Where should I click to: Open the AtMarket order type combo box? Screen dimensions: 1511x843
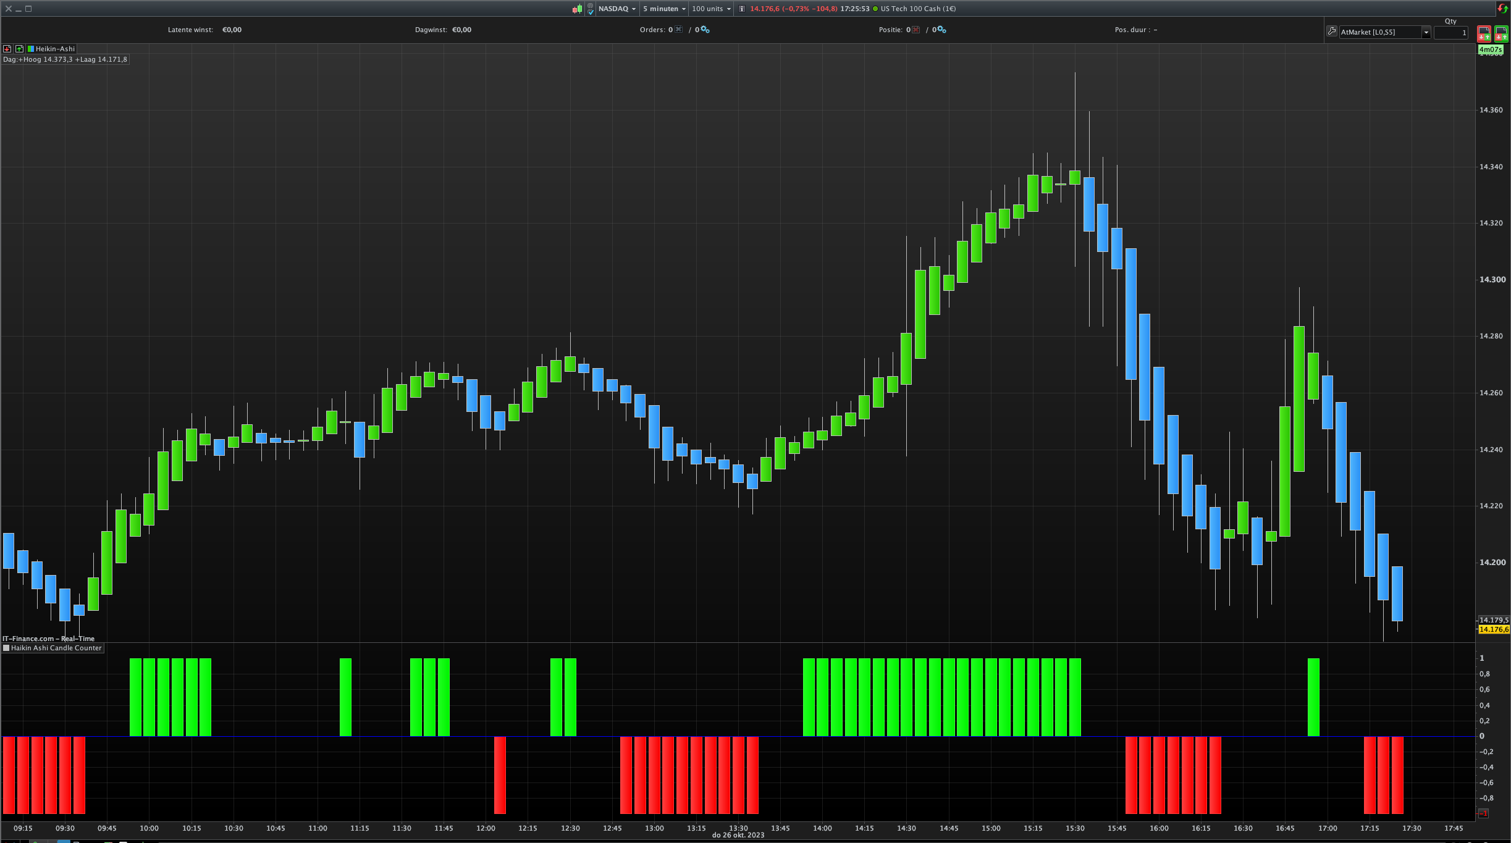(1384, 32)
